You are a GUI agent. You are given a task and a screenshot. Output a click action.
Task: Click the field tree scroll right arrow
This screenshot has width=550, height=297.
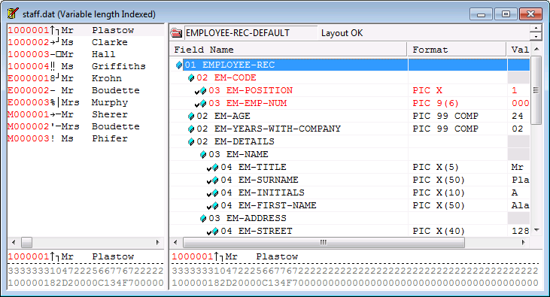(x=524, y=242)
